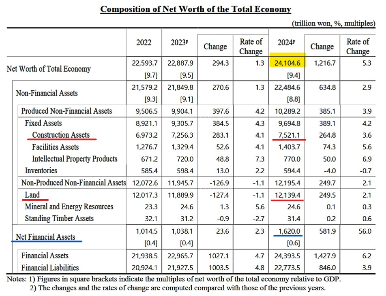Click the 'Intellectual Property Products' row label
The image size is (386, 296).
(75, 159)
